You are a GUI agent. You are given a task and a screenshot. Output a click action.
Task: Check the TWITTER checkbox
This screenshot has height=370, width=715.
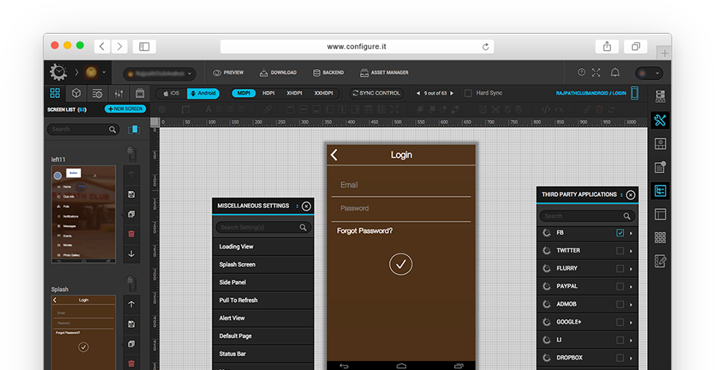620,251
